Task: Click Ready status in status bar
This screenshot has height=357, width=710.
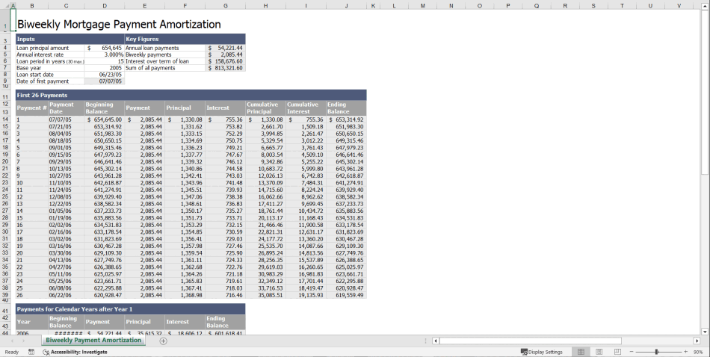Action: (12, 352)
